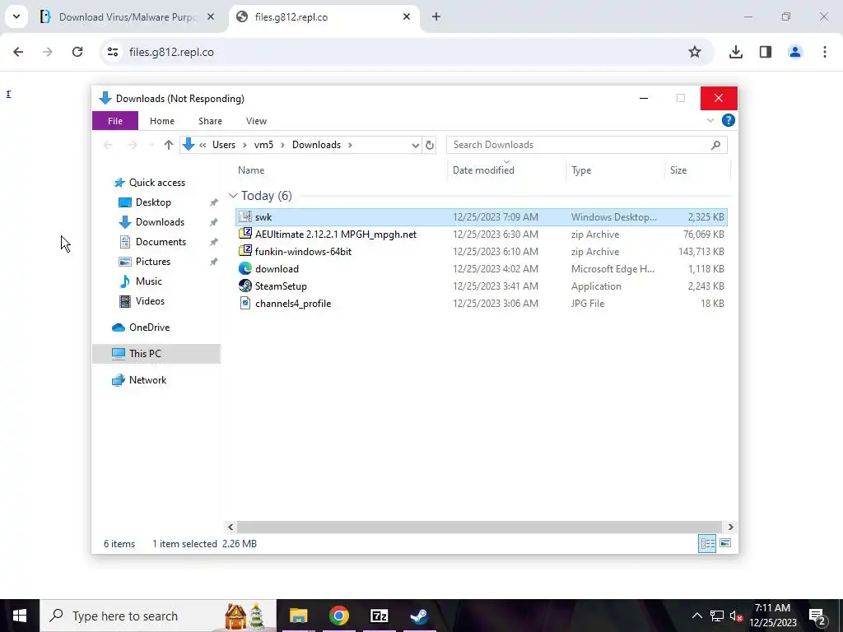Open the address bar history dropdown

coord(415,145)
